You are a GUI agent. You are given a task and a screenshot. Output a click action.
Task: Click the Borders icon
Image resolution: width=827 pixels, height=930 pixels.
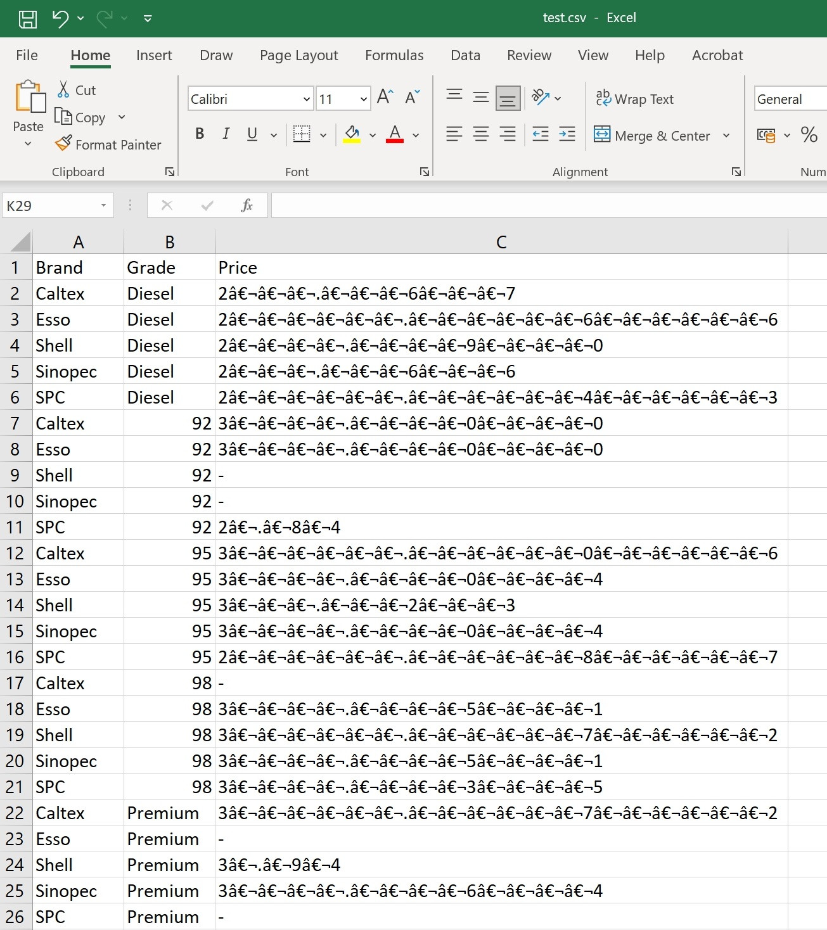click(x=302, y=134)
